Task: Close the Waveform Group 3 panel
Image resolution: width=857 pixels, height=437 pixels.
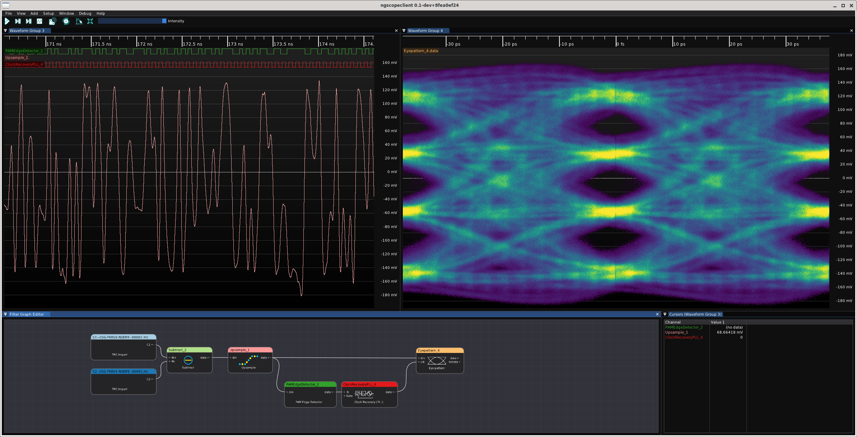Action: tap(396, 31)
